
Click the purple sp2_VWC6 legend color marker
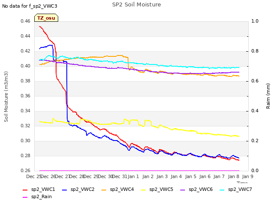click(183, 190)
